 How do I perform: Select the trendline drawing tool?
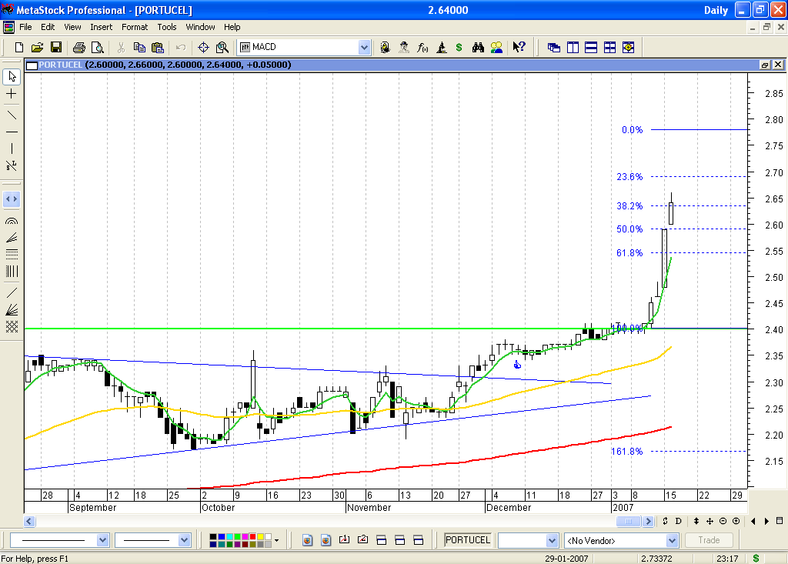[12, 115]
